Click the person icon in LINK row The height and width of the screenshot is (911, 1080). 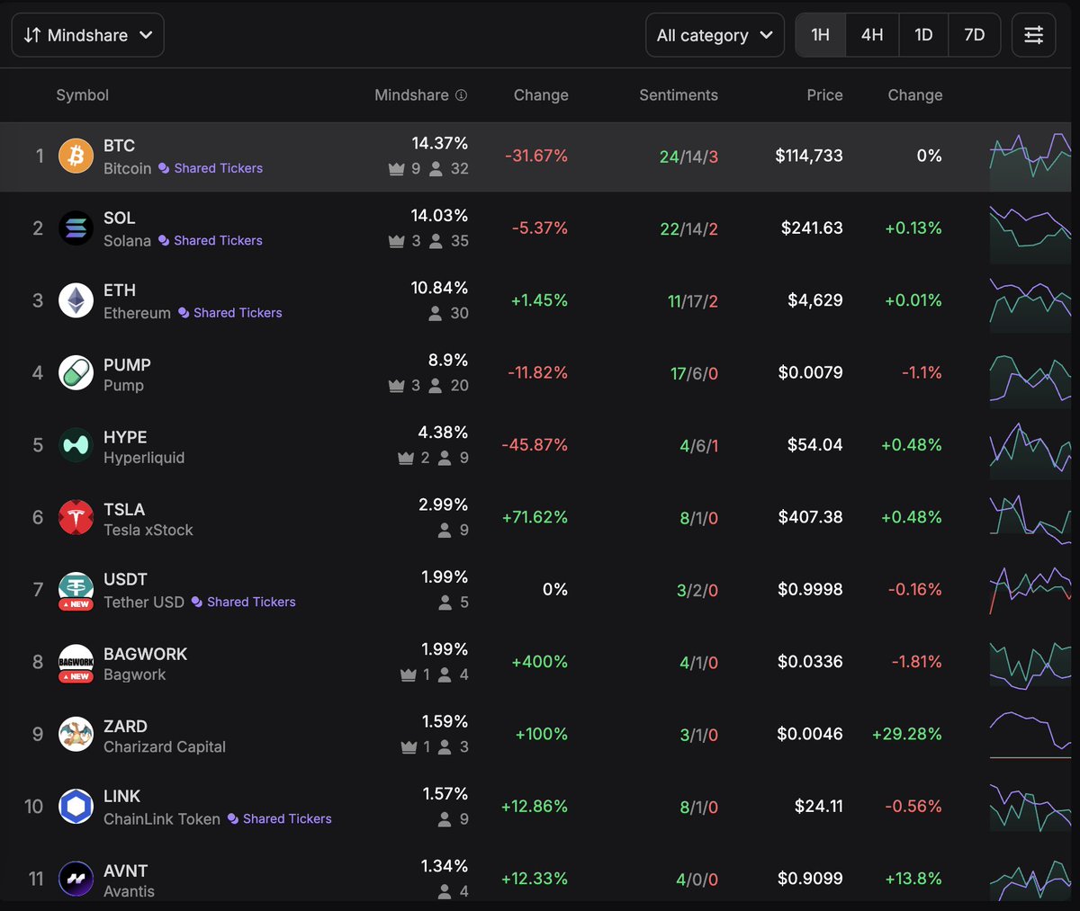[445, 819]
